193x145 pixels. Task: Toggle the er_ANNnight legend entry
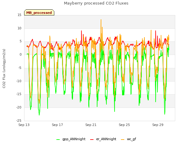(103, 139)
